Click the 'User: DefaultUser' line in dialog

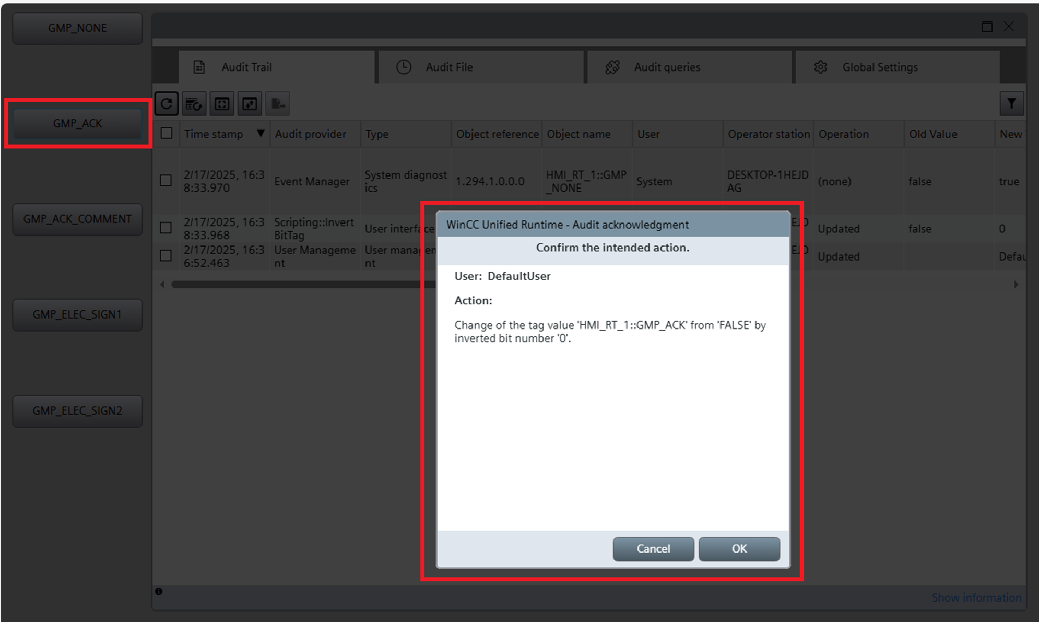(502, 276)
